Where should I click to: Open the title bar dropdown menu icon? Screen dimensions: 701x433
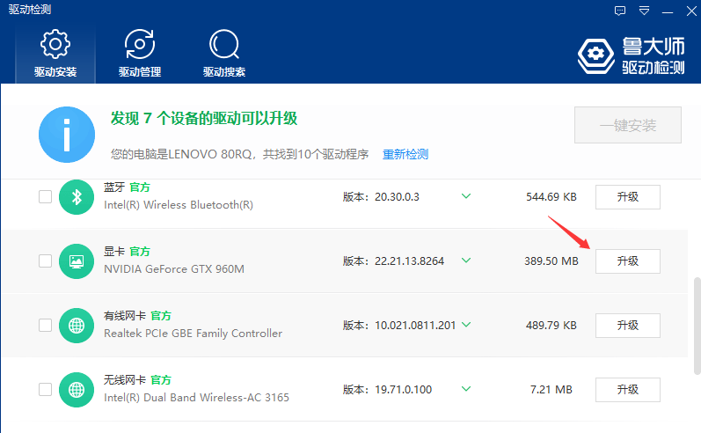[644, 11]
